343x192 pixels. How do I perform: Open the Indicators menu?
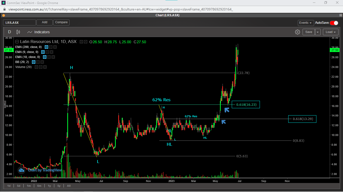click(38, 32)
